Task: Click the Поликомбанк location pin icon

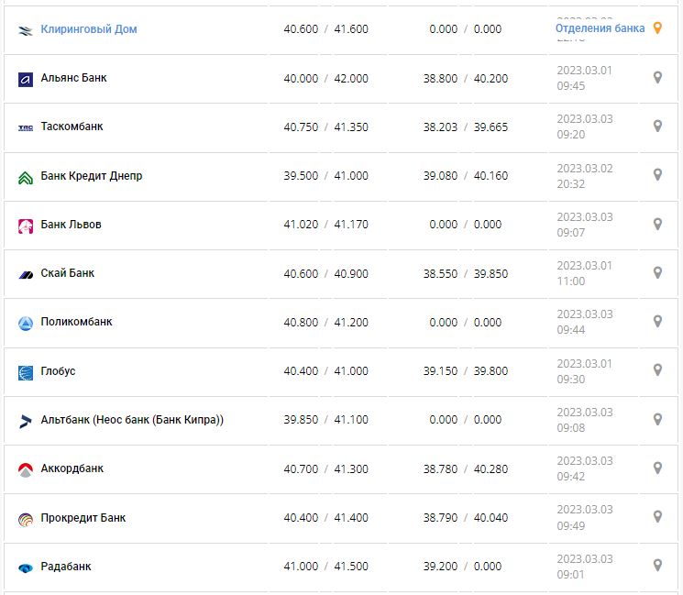Action: pyautogui.click(x=656, y=322)
